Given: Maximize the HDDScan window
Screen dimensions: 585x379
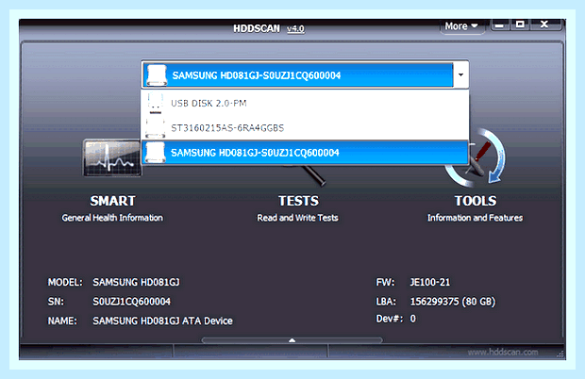Looking at the screenshot, I should (520, 25).
